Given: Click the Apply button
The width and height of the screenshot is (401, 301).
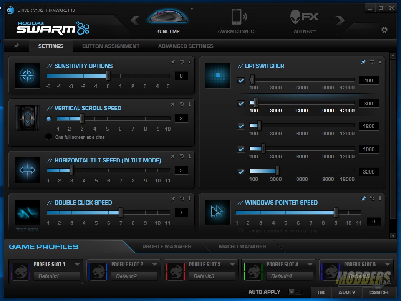Looking at the screenshot, I should pos(347,293).
